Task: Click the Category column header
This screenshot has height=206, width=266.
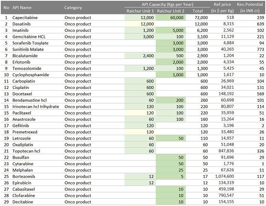Action: [73, 7]
